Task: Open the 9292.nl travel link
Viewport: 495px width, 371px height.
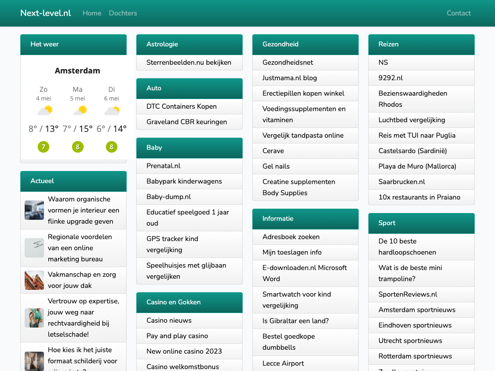Action: 391,78
